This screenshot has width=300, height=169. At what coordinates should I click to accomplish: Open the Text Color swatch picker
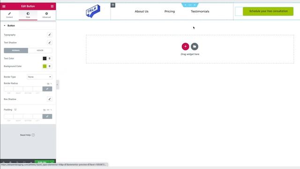click(45, 58)
